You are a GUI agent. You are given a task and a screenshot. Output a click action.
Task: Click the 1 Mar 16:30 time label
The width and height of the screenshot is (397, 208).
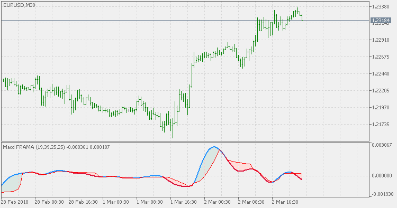pyautogui.click(x=184, y=202)
